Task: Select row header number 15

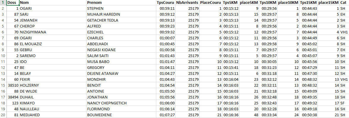Action: click(x=3, y=85)
